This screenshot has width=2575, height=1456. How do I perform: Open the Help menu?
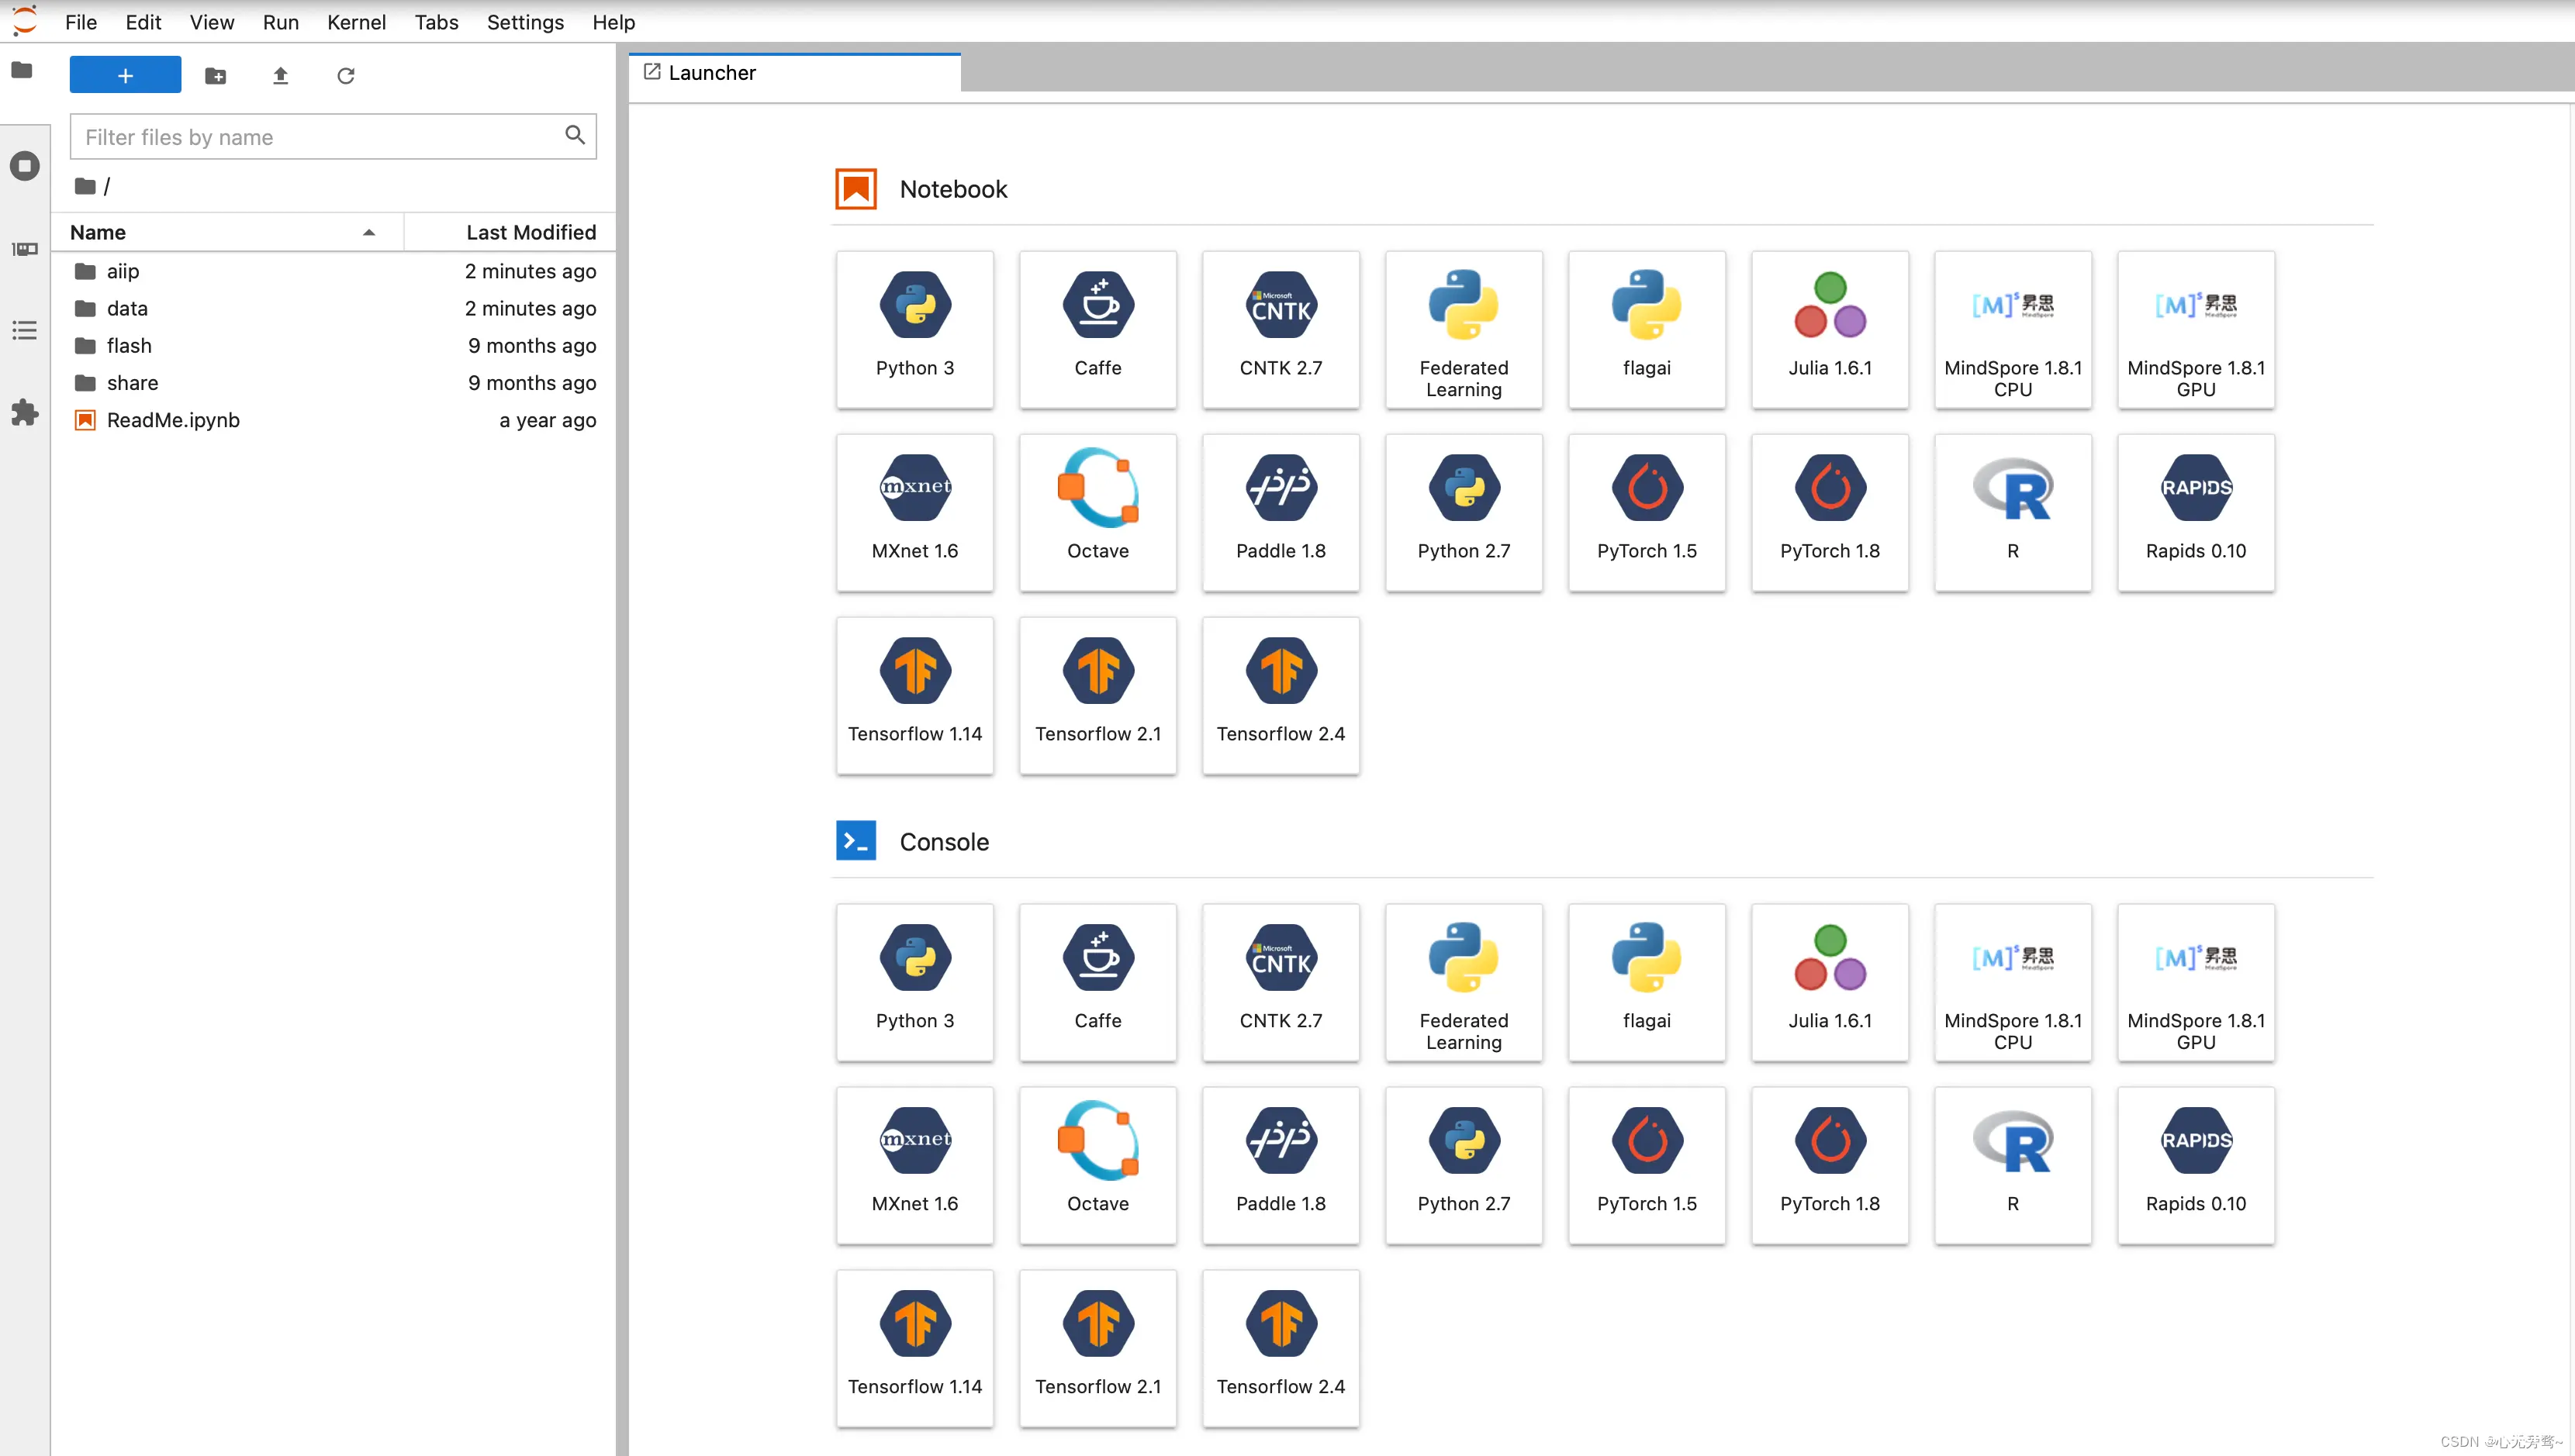(x=614, y=22)
